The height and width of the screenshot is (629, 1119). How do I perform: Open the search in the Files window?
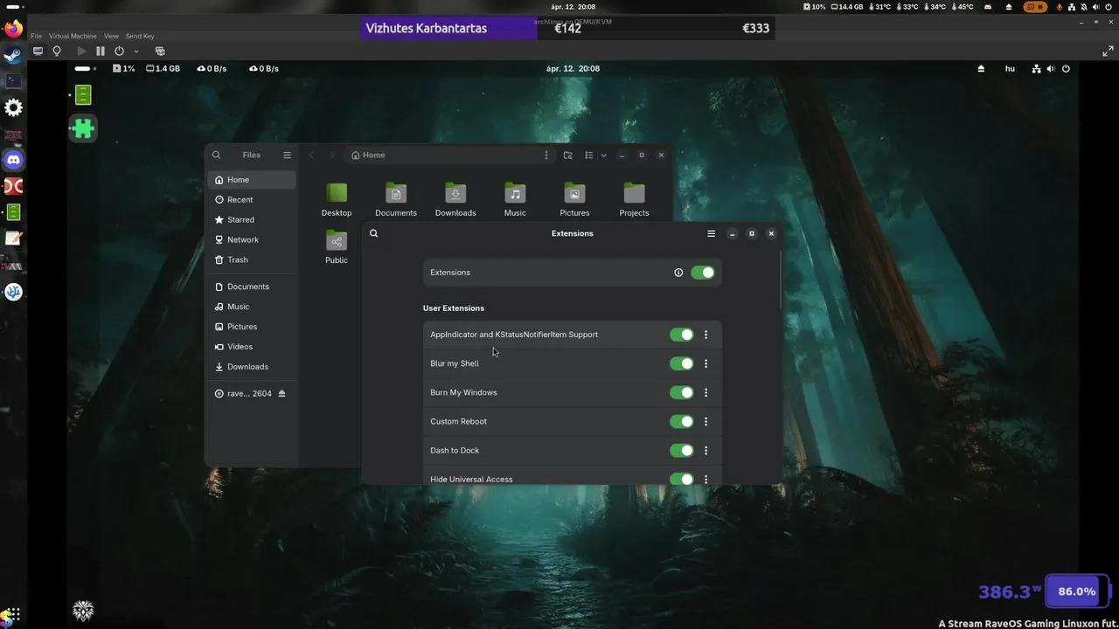pyautogui.click(x=216, y=155)
